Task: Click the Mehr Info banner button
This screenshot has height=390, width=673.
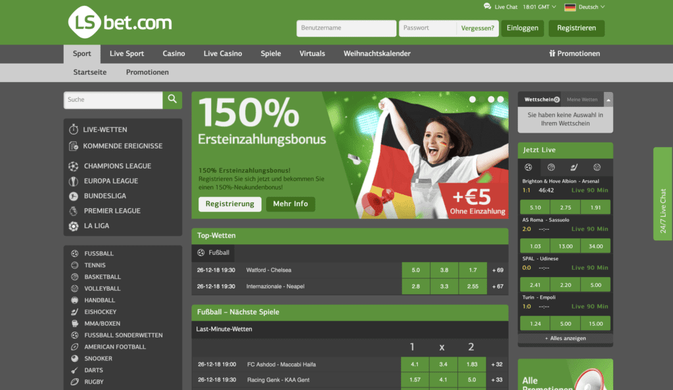Action: click(x=290, y=204)
